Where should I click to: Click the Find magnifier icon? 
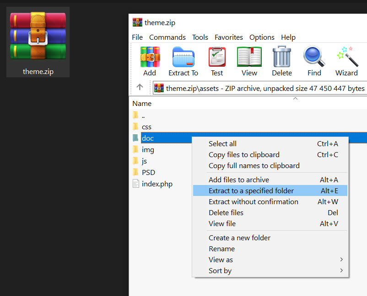point(314,57)
